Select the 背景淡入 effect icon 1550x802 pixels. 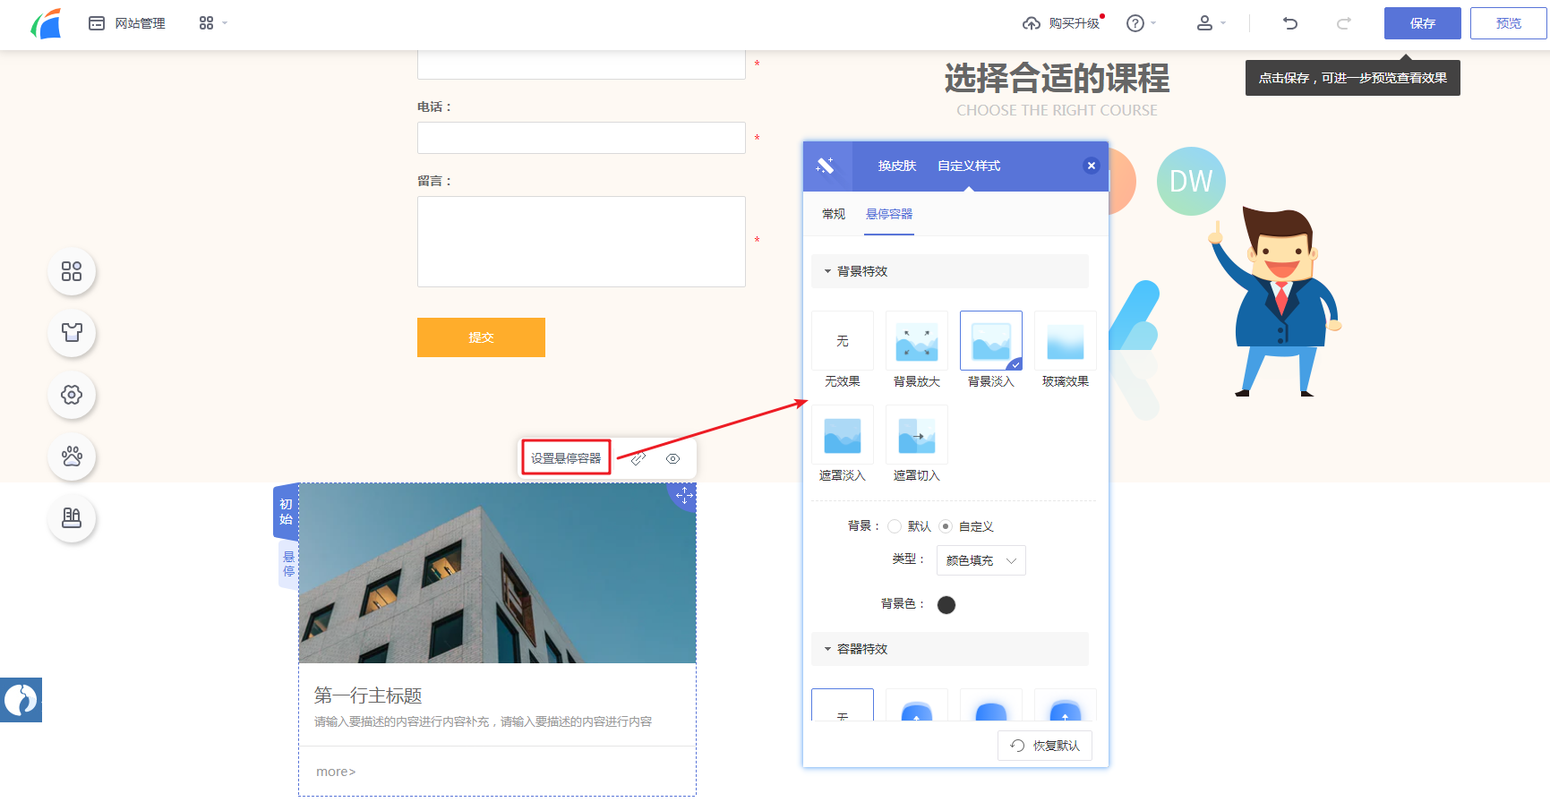tap(991, 341)
